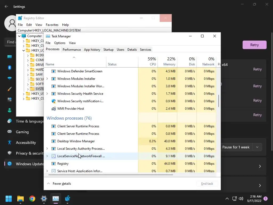Expand the Windows Security Health Service row
This screenshot has height=205, width=273.
(47, 94)
